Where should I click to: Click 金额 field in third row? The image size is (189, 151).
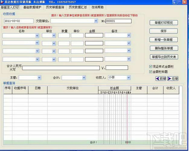[94, 51]
